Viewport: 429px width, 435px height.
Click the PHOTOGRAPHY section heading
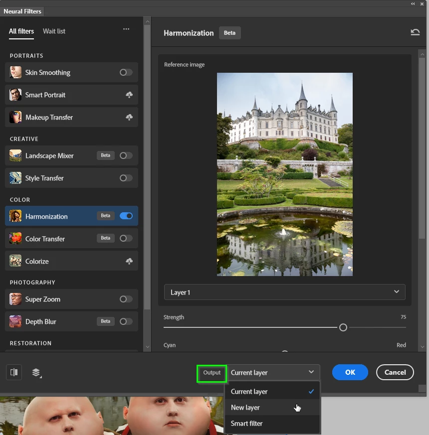pyautogui.click(x=32, y=283)
